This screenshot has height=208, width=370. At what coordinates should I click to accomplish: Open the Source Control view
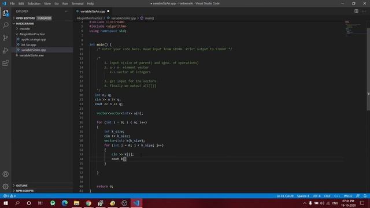[5, 38]
